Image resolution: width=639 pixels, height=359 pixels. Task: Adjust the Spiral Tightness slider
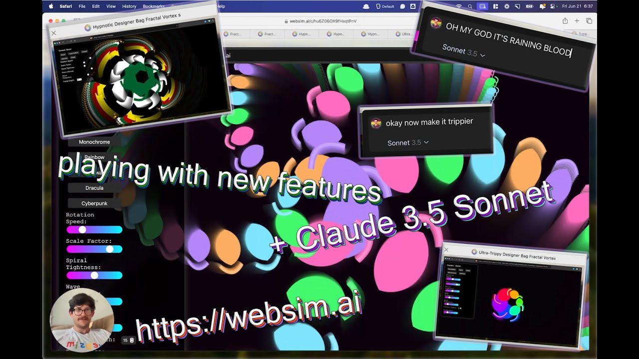coord(94,275)
